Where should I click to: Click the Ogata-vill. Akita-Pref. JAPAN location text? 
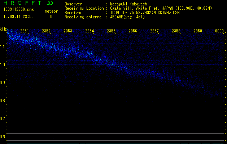(x=161, y=8)
